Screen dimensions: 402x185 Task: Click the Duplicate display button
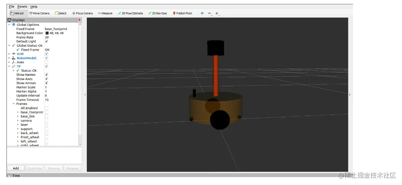tap(35, 168)
